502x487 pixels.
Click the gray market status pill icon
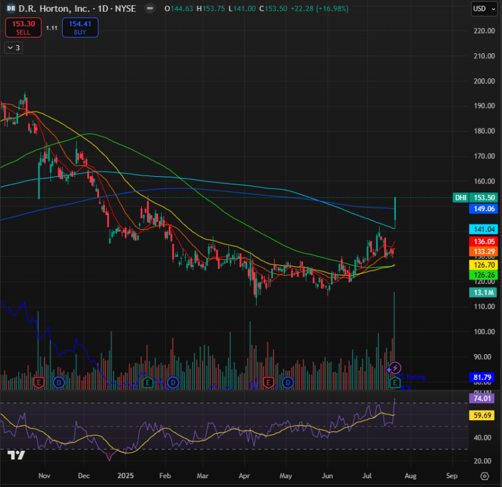click(x=149, y=9)
